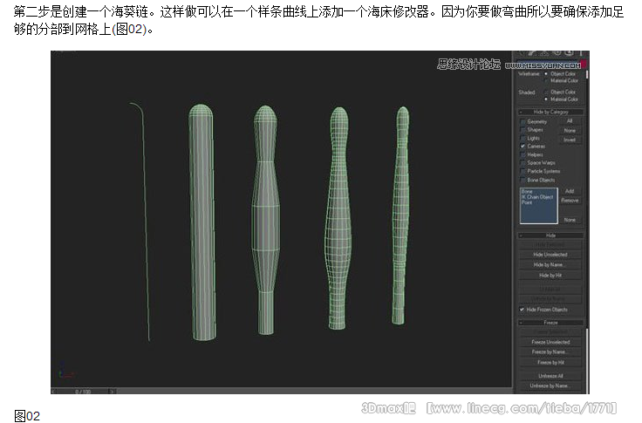Image resolution: width=642 pixels, height=423 pixels.
Task: Enable the Bone Objects hide checkbox
Action: [x=522, y=181]
